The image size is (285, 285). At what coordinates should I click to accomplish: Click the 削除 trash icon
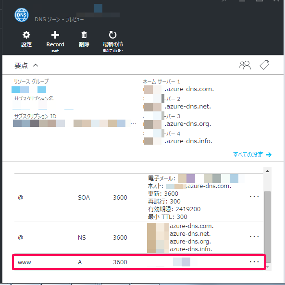tap(84, 35)
